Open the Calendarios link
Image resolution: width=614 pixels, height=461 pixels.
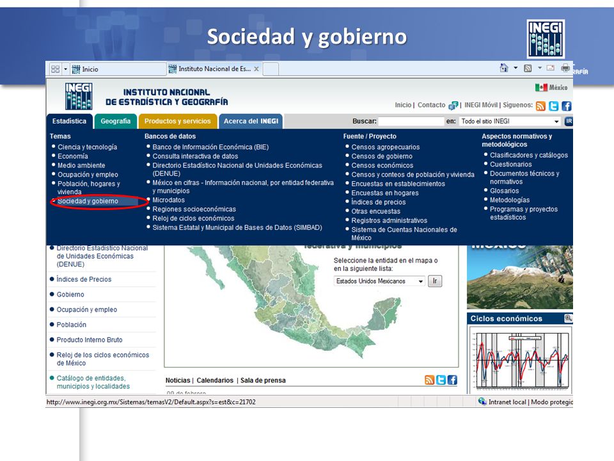coord(215,380)
